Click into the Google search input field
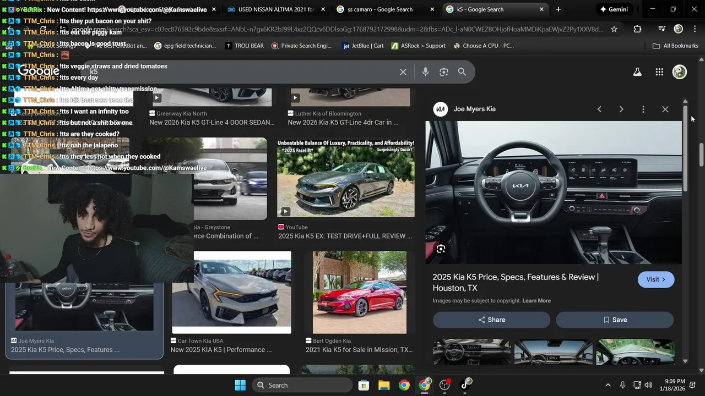Screen dimensions: 705x396 click(242, 72)
